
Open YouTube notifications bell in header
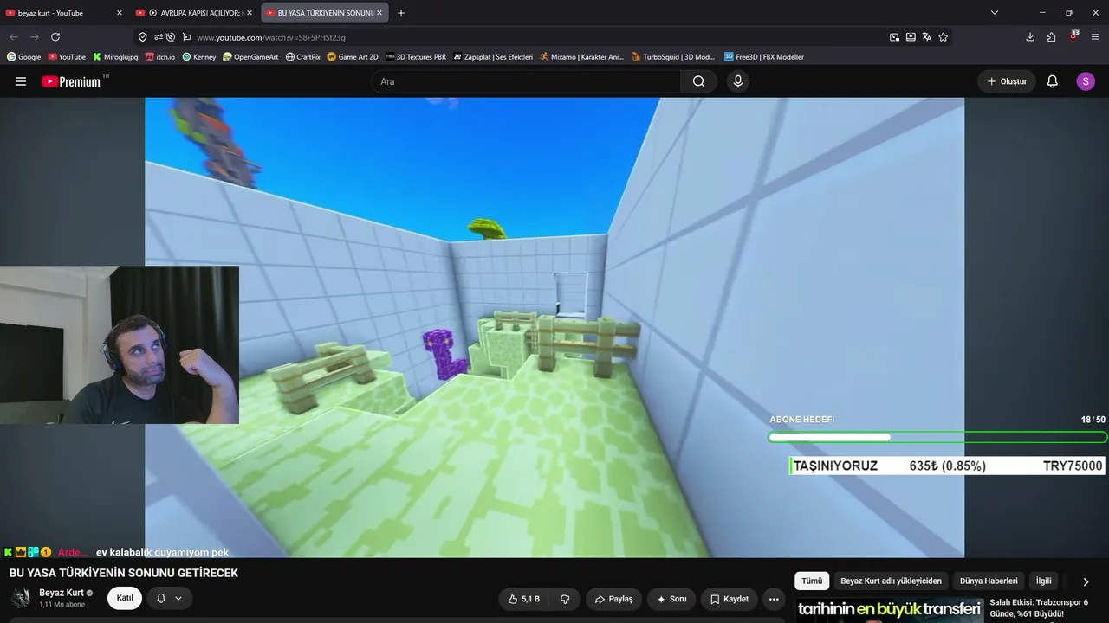[x=1052, y=81]
